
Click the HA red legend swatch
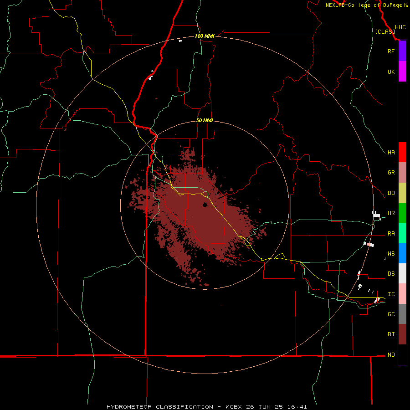pyautogui.click(x=402, y=152)
